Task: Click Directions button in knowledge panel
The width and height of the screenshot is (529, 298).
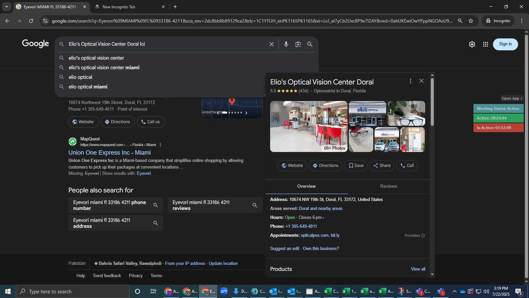Action: [326, 166]
